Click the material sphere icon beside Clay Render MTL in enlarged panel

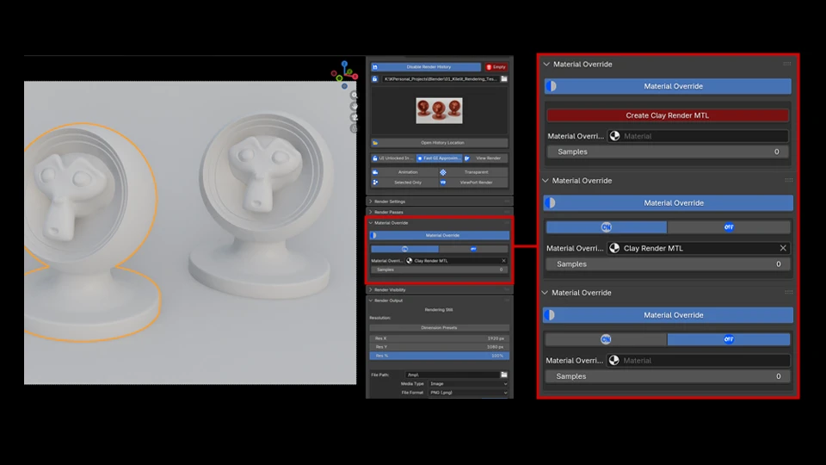[x=614, y=248]
